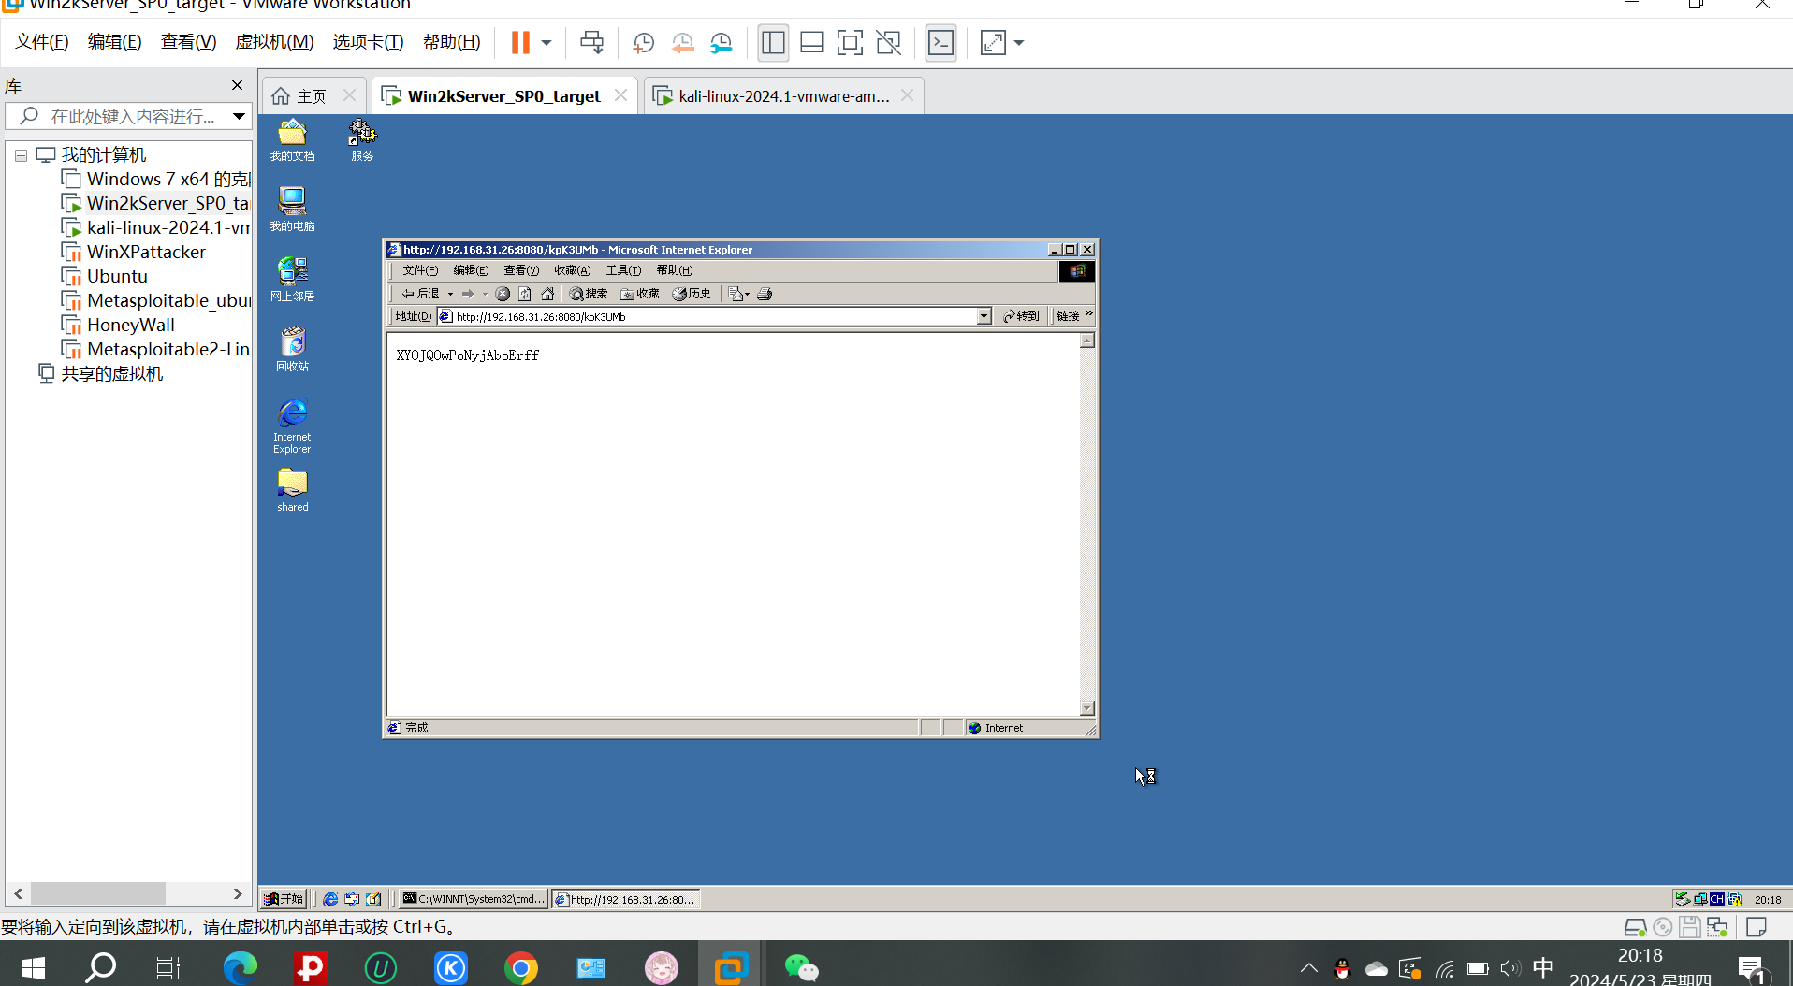Stop page loading in Internet Explorer

pos(503,294)
